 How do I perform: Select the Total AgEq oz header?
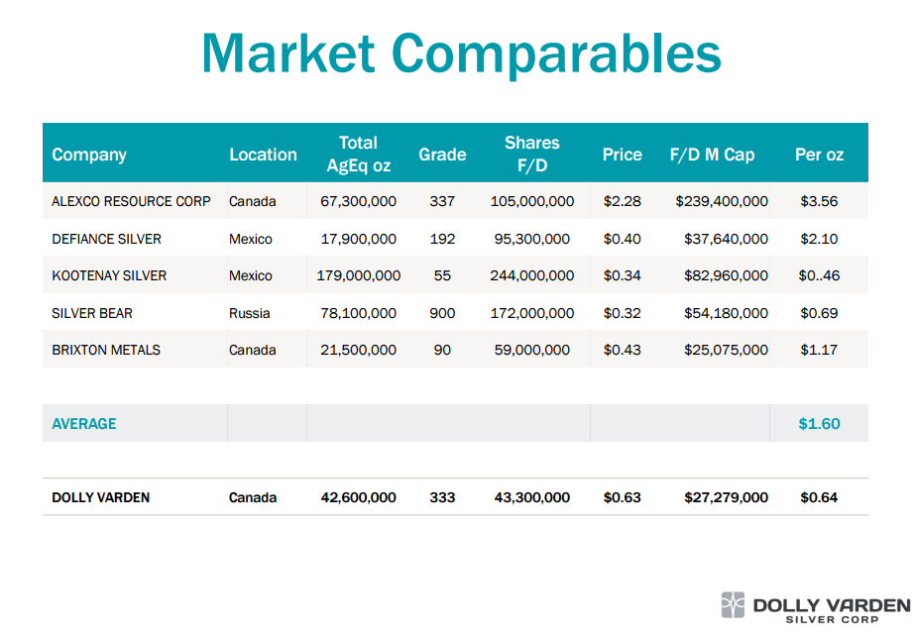coord(358,154)
